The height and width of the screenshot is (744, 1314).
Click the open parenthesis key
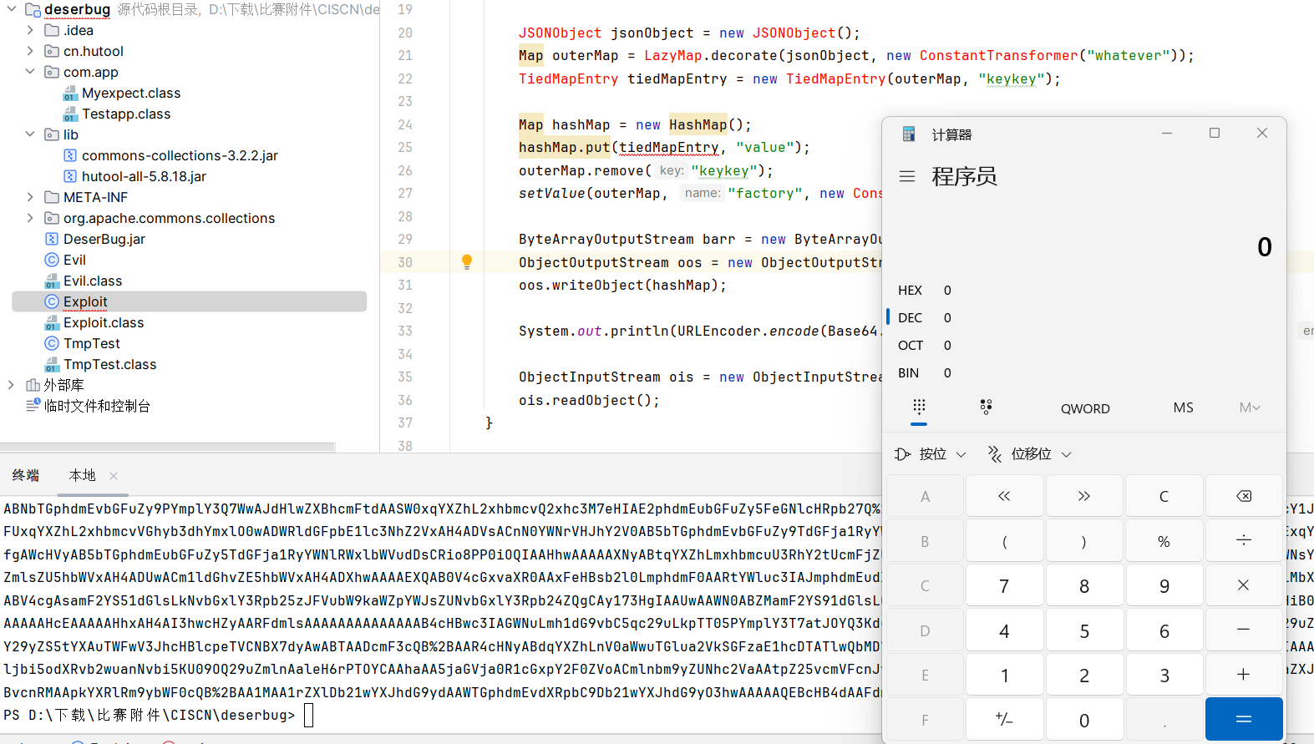tap(1004, 541)
